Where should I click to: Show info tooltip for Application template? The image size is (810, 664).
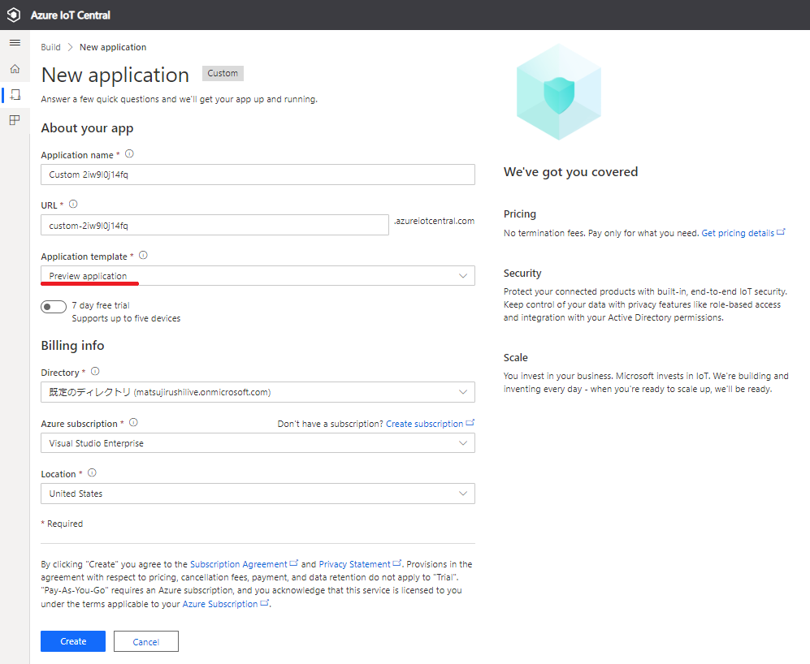(144, 255)
